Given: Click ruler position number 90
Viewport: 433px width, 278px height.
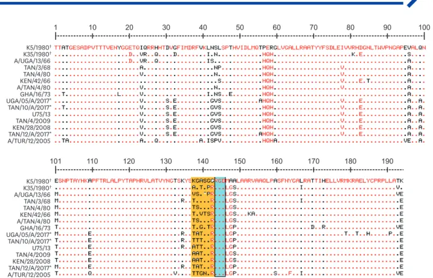Looking at the screenshot, I should pyautogui.click(x=387, y=27).
